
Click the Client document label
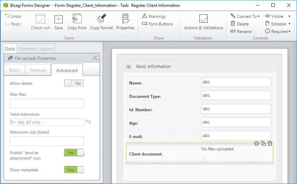[146, 154]
